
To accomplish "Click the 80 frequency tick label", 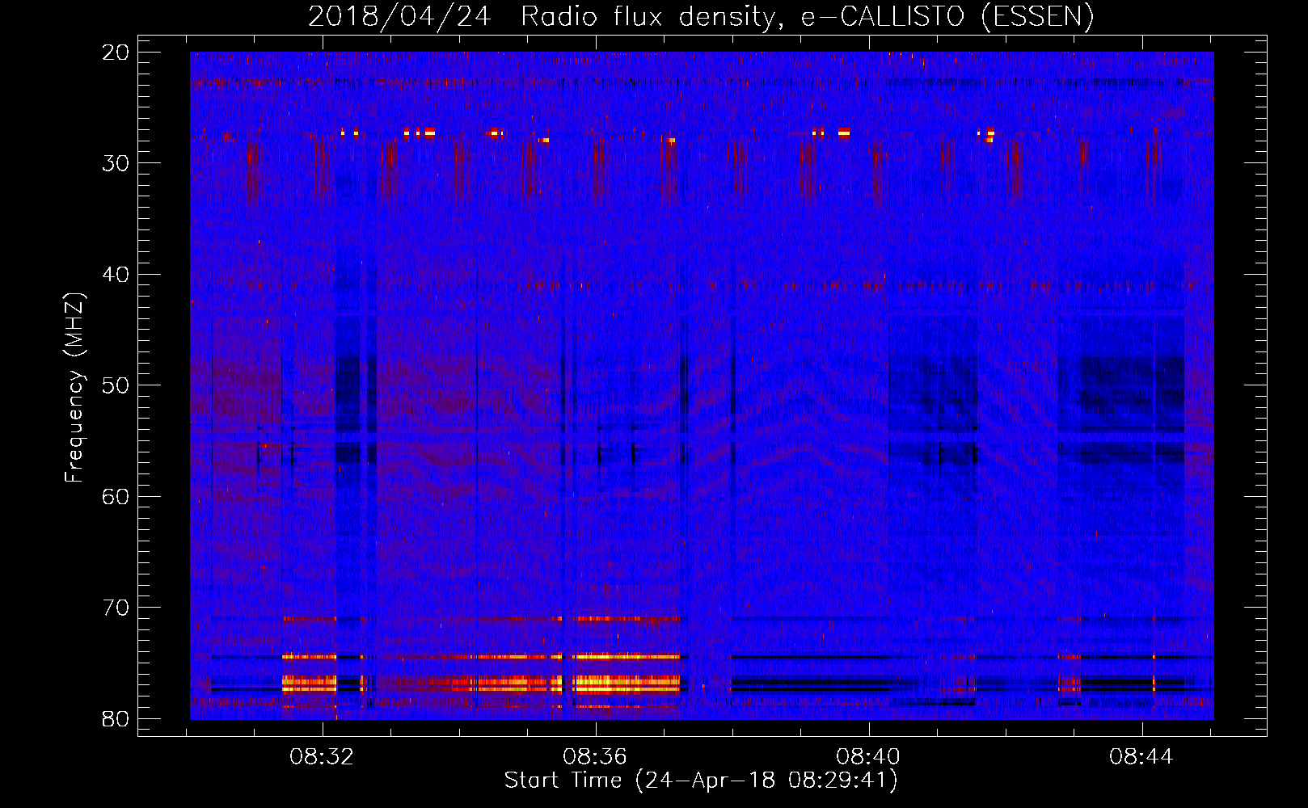I will pyautogui.click(x=116, y=718).
